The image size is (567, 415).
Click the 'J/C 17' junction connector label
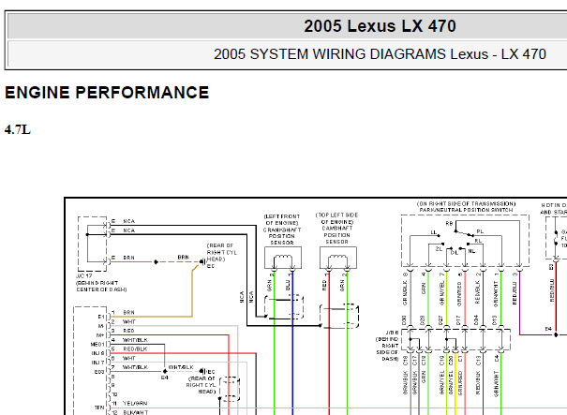click(84, 275)
